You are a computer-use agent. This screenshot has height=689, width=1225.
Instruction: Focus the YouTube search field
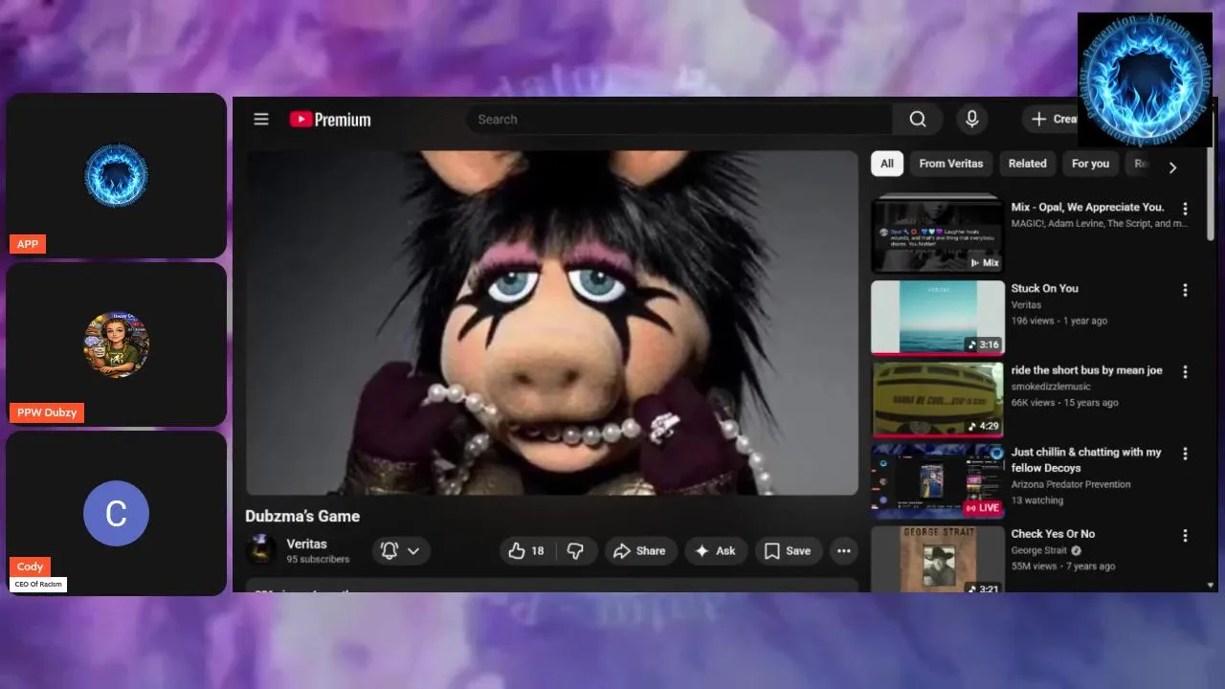(x=679, y=119)
